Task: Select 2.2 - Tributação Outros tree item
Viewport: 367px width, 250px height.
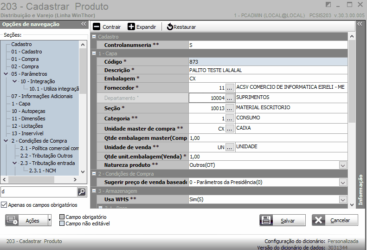Action: [46, 156]
